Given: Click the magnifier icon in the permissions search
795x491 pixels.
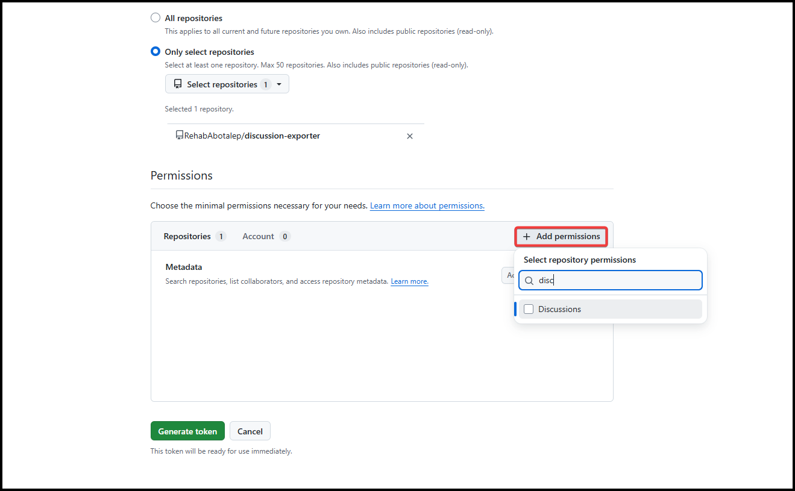Looking at the screenshot, I should (529, 281).
